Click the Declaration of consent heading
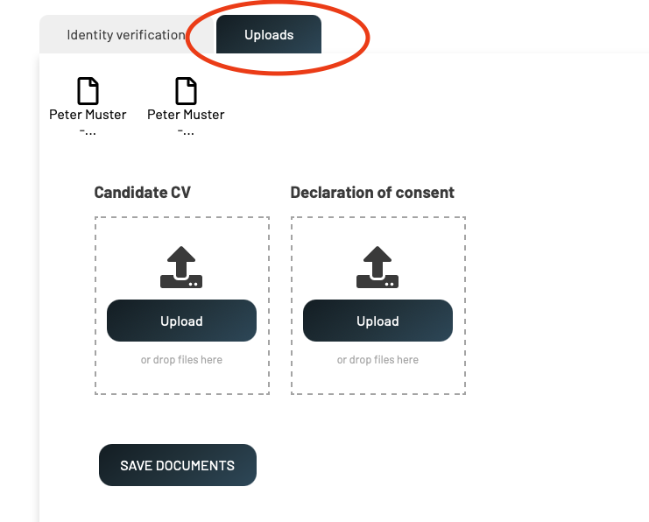This screenshot has width=649, height=522. [372, 193]
